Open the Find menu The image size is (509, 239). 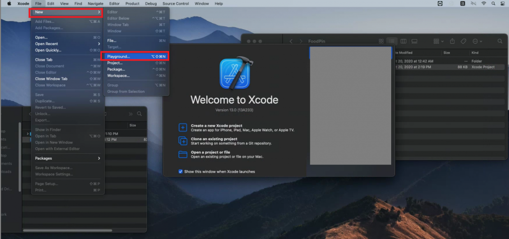tap(78, 3)
